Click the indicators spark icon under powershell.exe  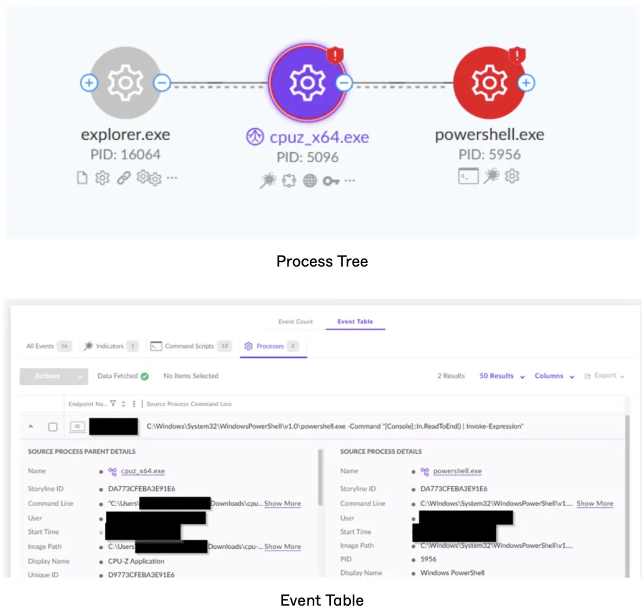[x=492, y=176]
